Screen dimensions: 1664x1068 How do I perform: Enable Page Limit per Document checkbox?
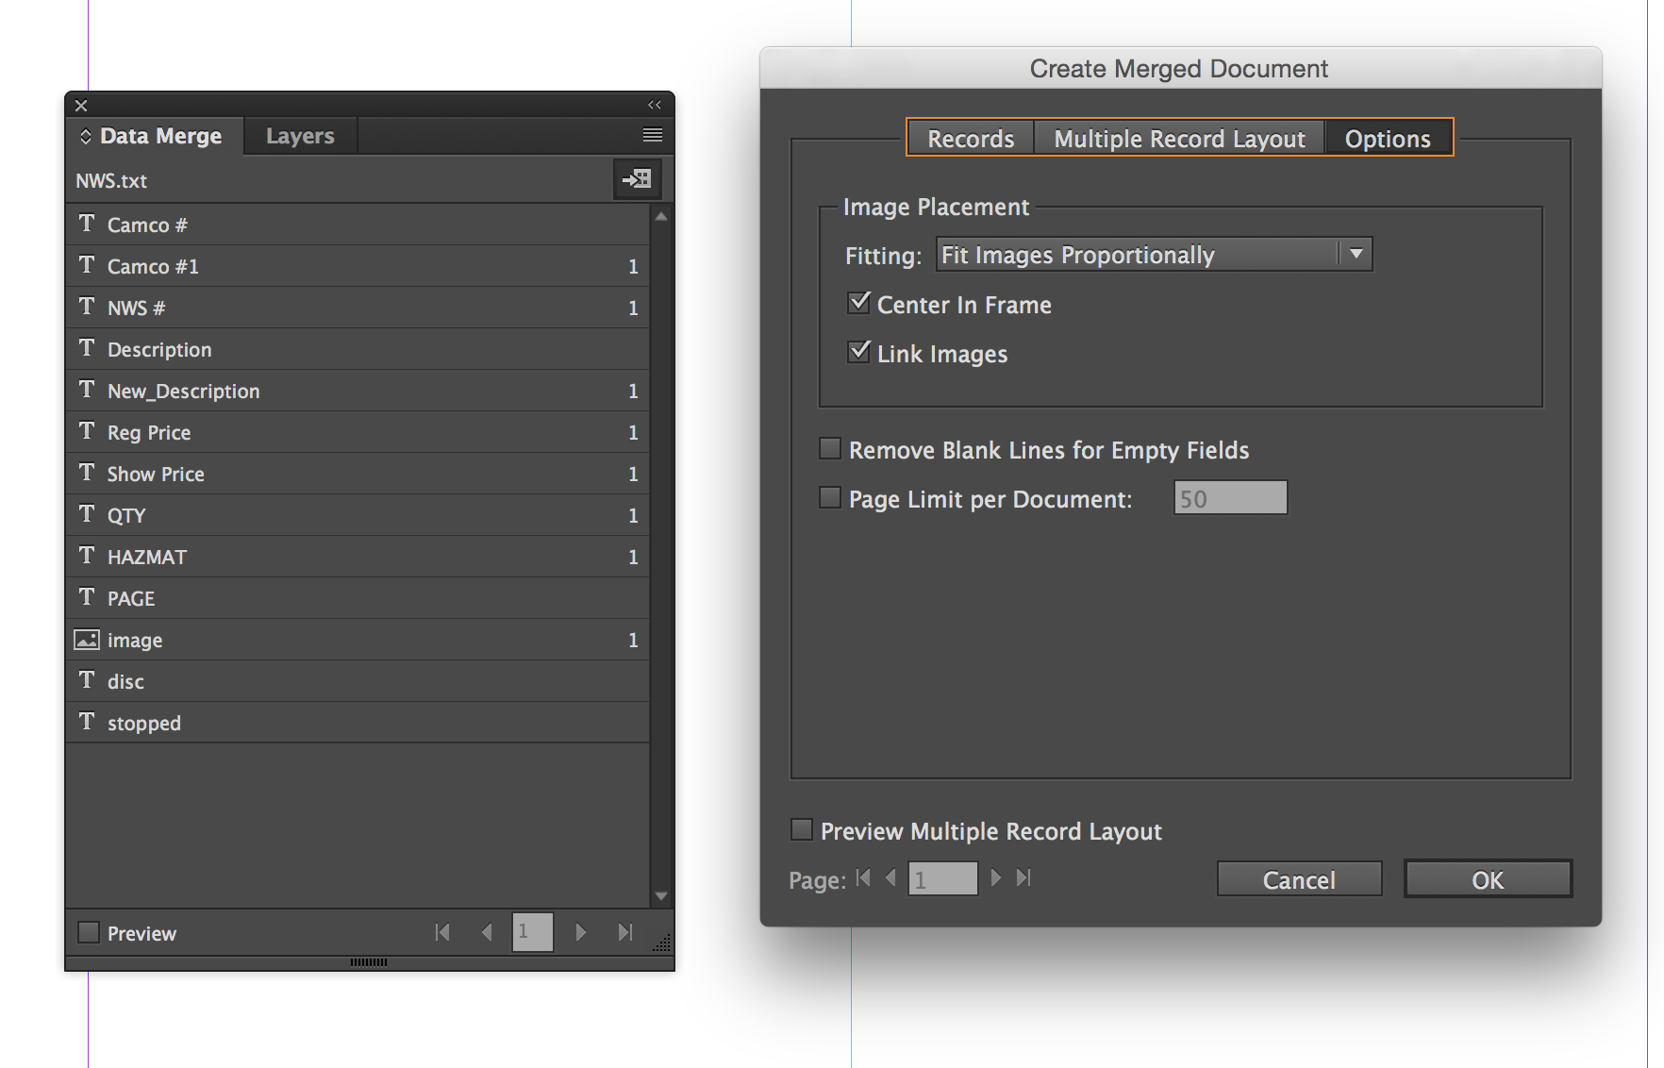(829, 497)
